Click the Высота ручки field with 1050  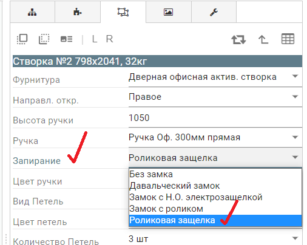click(x=215, y=118)
